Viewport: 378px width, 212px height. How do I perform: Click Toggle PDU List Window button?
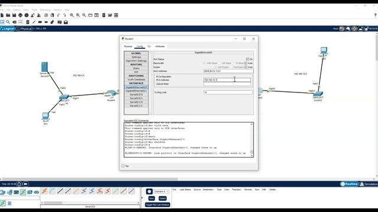tap(158, 204)
